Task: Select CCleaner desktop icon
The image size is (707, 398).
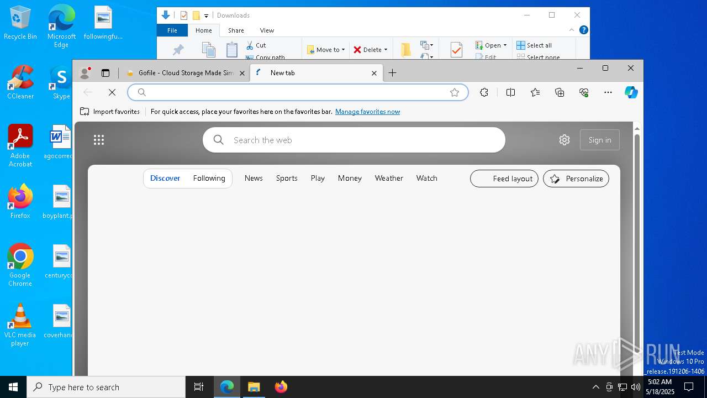Action: pos(20,82)
